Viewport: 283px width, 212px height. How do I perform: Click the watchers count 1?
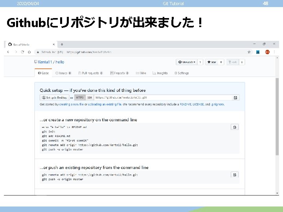tap(200, 62)
